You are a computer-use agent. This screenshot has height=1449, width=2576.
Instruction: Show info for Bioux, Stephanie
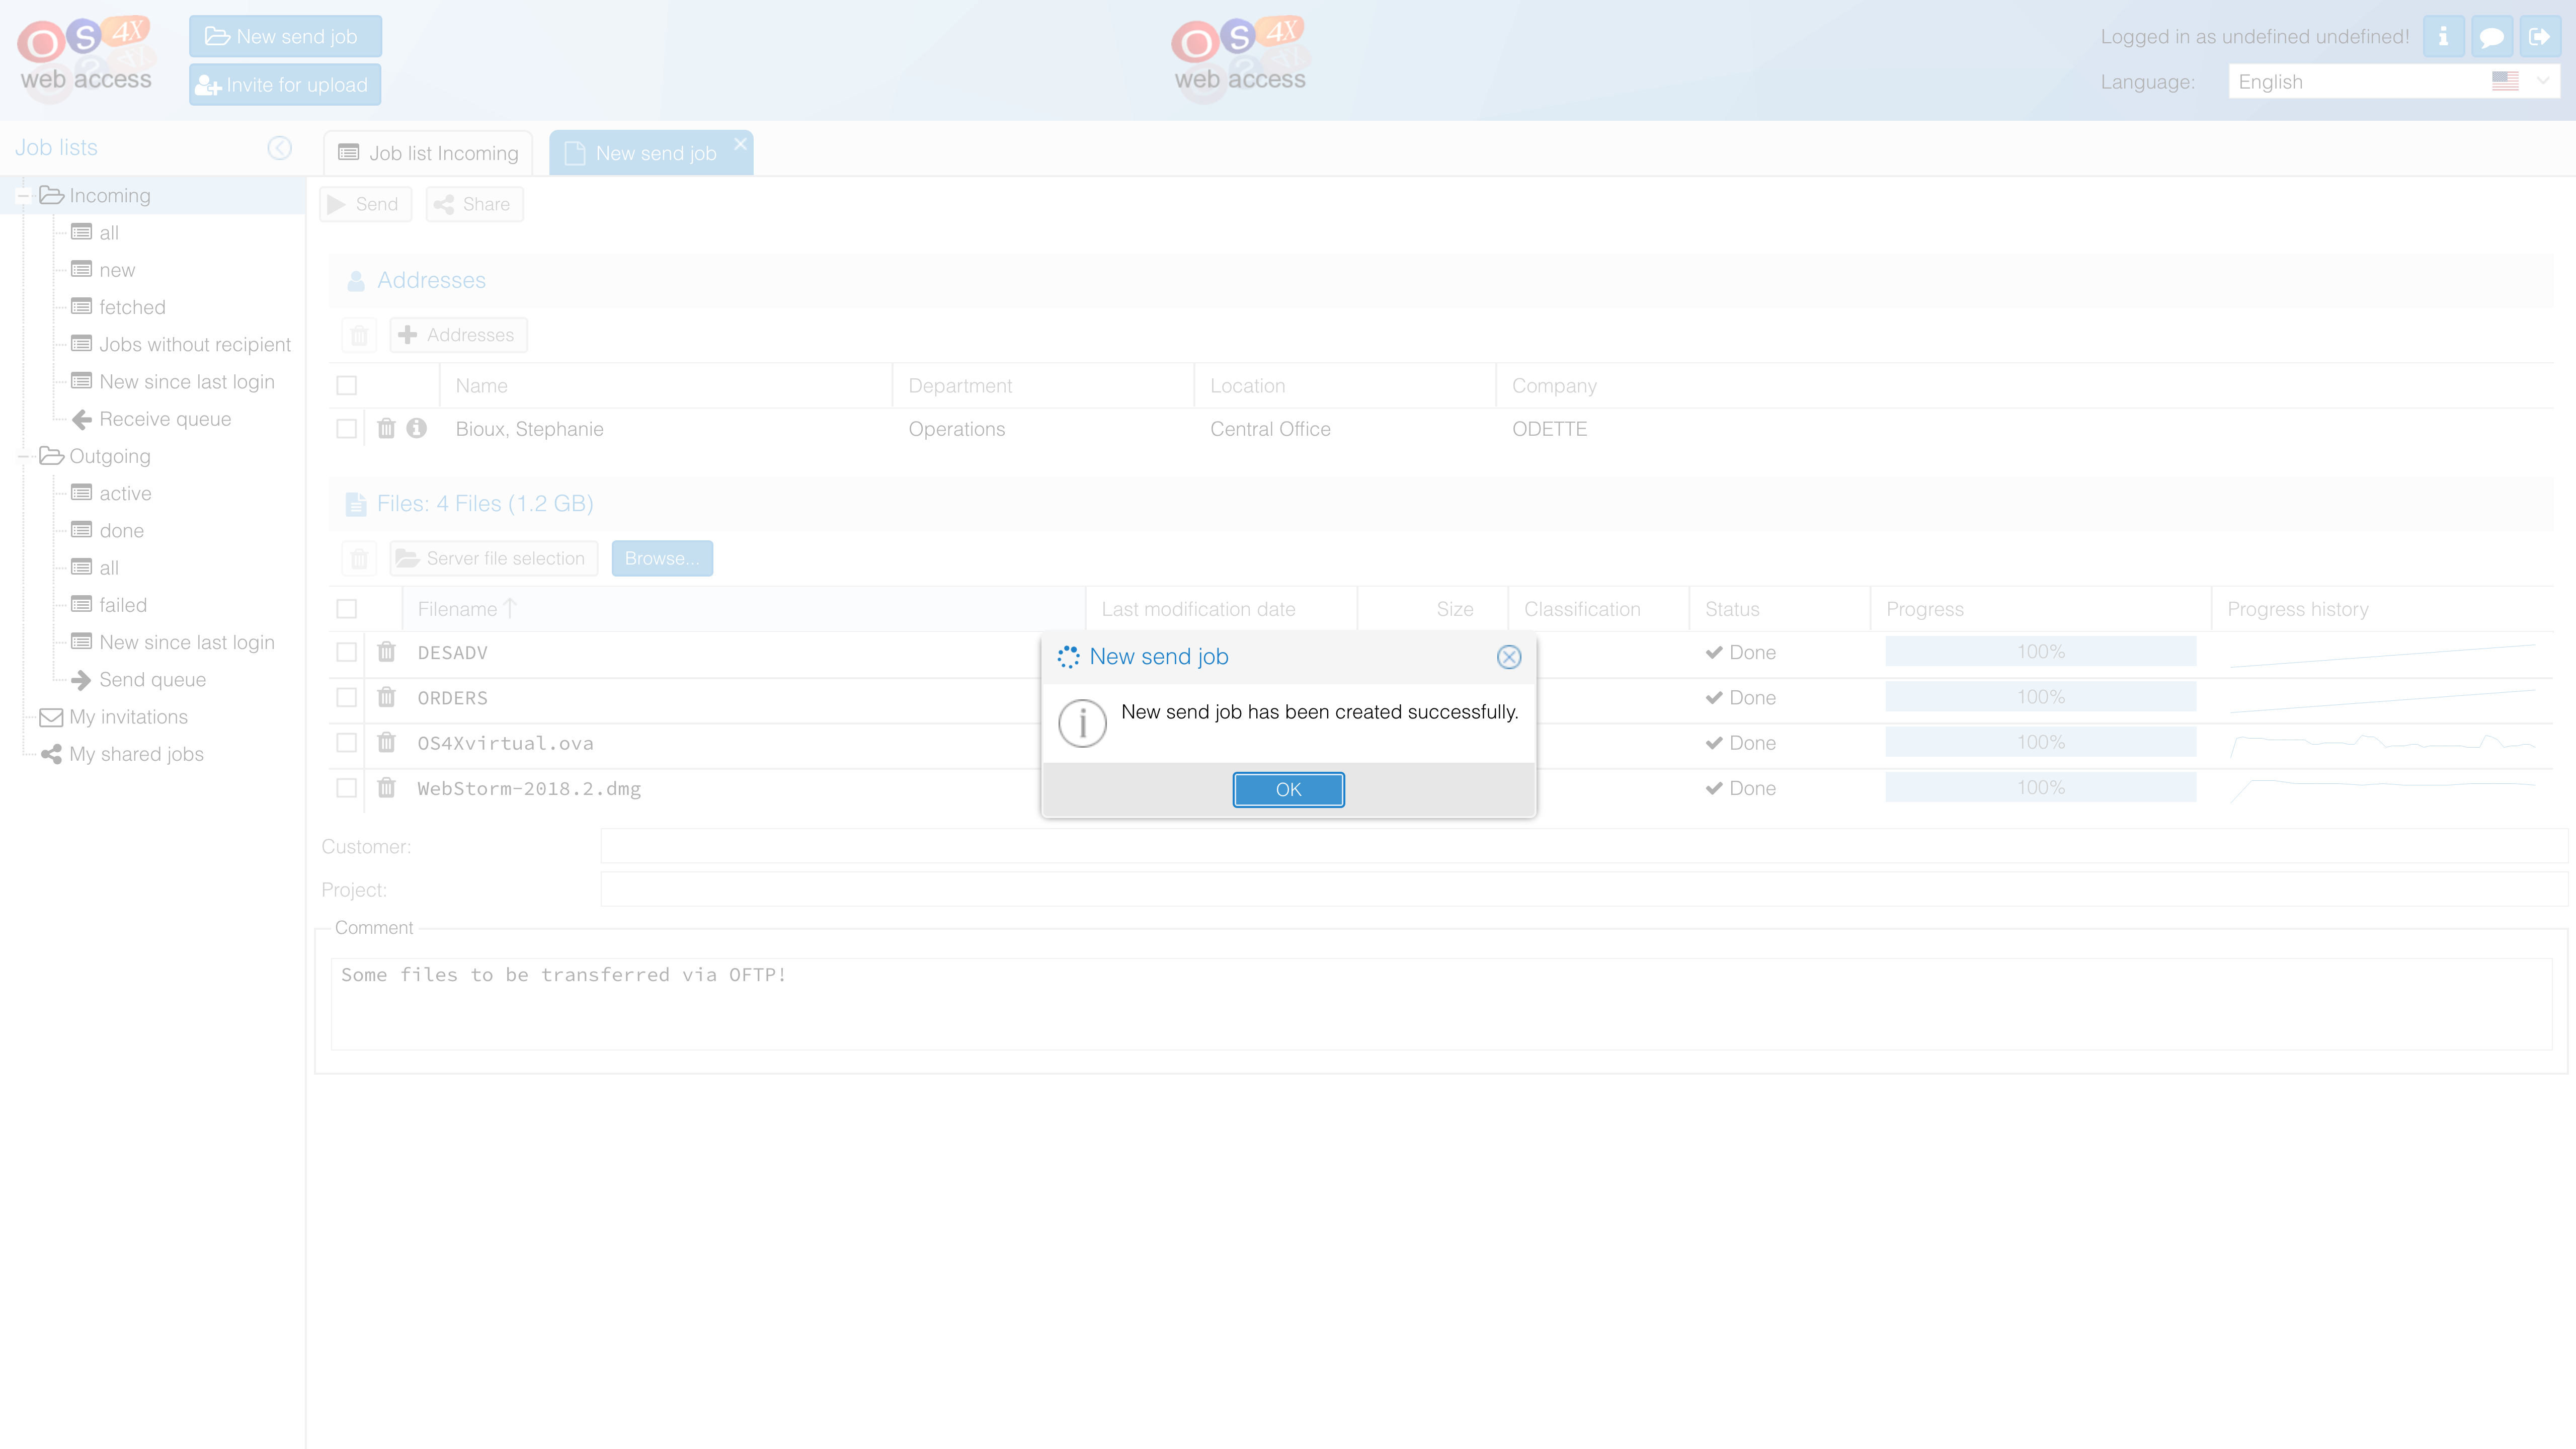coord(417,428)
